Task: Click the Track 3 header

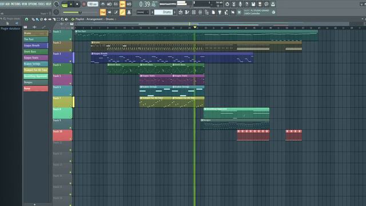Action: [x=62, y=57]
